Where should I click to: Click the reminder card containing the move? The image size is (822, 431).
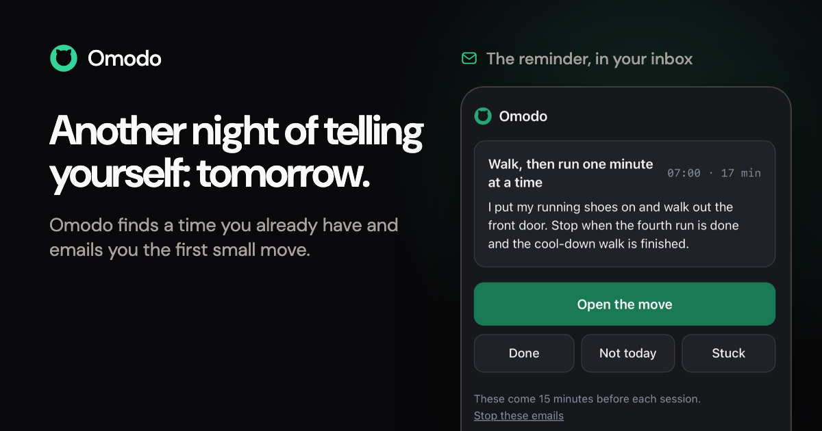point(625,204)
